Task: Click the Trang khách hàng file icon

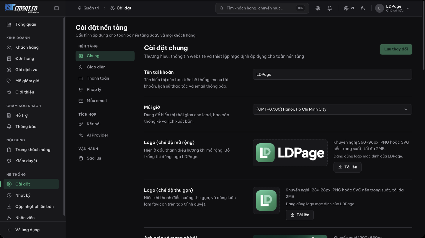Action: tap(9, 150)
